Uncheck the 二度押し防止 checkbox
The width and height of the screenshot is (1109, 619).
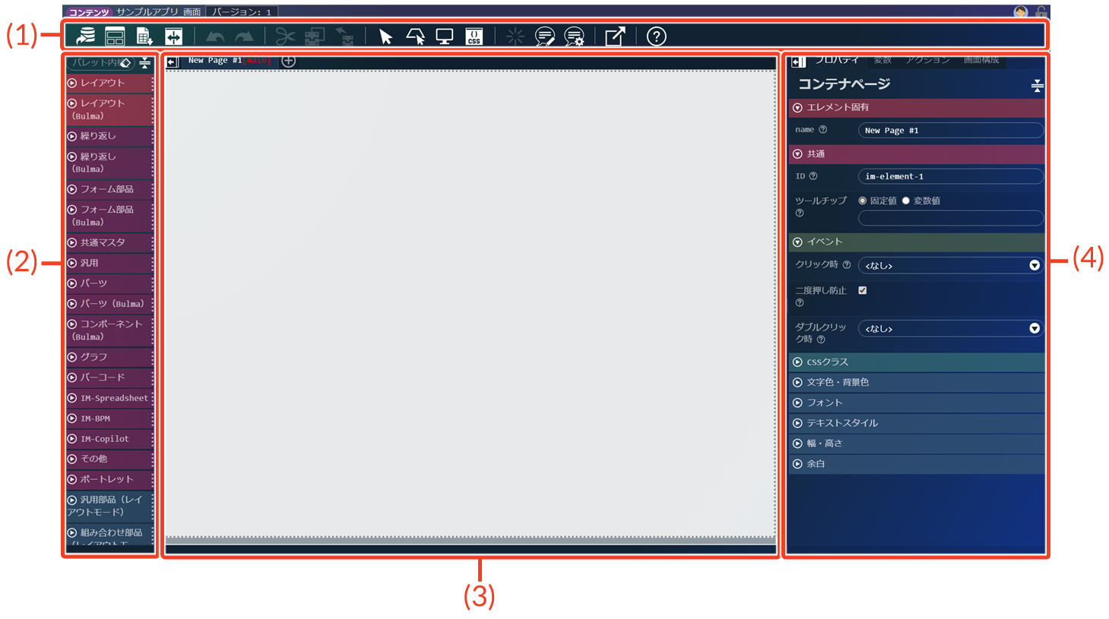click(x=863, y=290)
